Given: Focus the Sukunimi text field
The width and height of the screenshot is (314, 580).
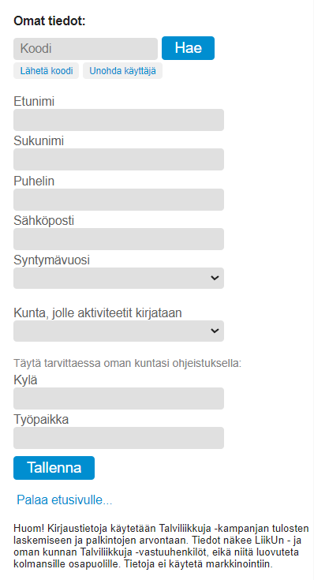Looking at the screenshot, I should 118,159.
